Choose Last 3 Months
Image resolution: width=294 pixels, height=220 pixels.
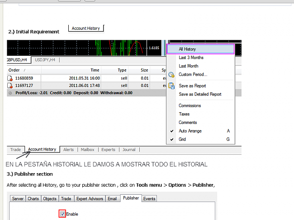(191, 58)
